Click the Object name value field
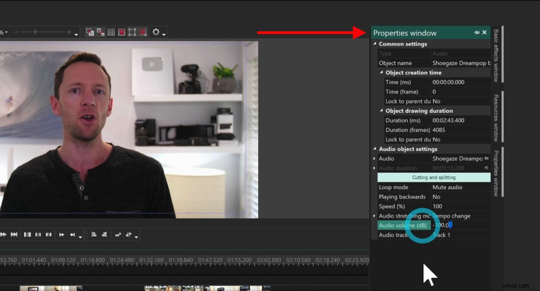 (461, 63)
